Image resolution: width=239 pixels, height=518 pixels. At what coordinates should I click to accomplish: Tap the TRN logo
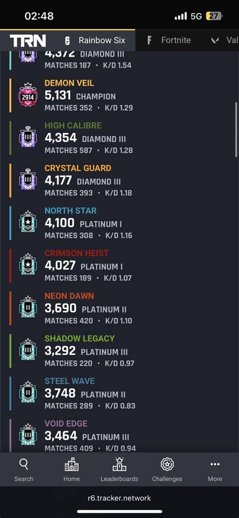point(28,40)
